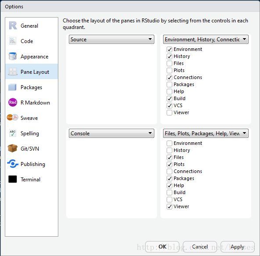The width and height of the screenshot is (260, 256).
Task: Check Viewer in top-right quadrant
Action: click(169, 112)
